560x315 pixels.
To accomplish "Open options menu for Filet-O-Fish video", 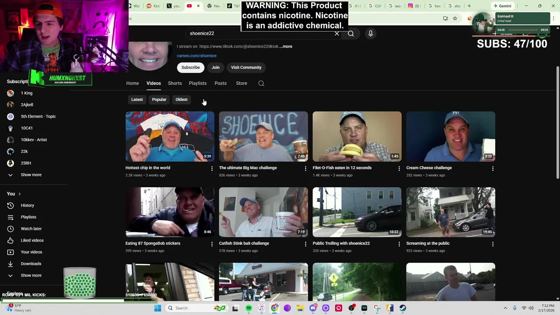I will point(399,168).
